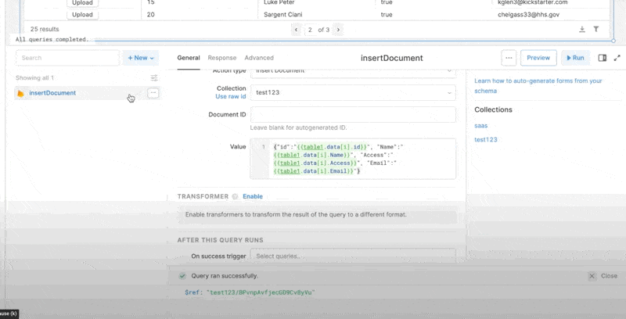The height and width of the screenshot is (319, 626).
Task: Open the New query dropdown
Action: coord(142,58)
